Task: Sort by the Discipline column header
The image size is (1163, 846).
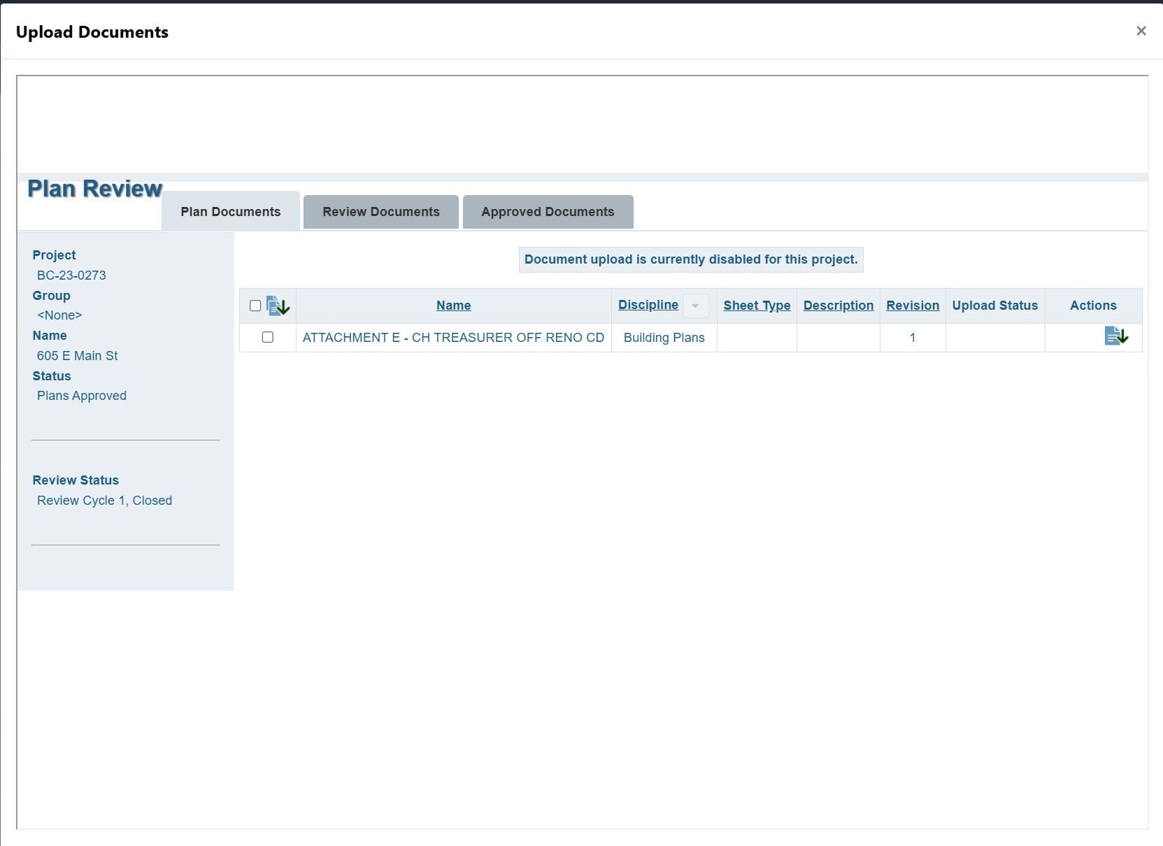Action: (648, 305)
